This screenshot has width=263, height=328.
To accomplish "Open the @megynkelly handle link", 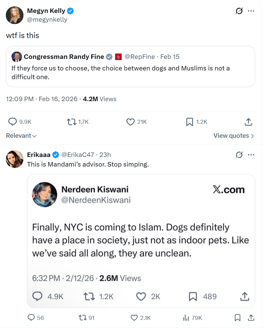I will [x=47, y=19].
